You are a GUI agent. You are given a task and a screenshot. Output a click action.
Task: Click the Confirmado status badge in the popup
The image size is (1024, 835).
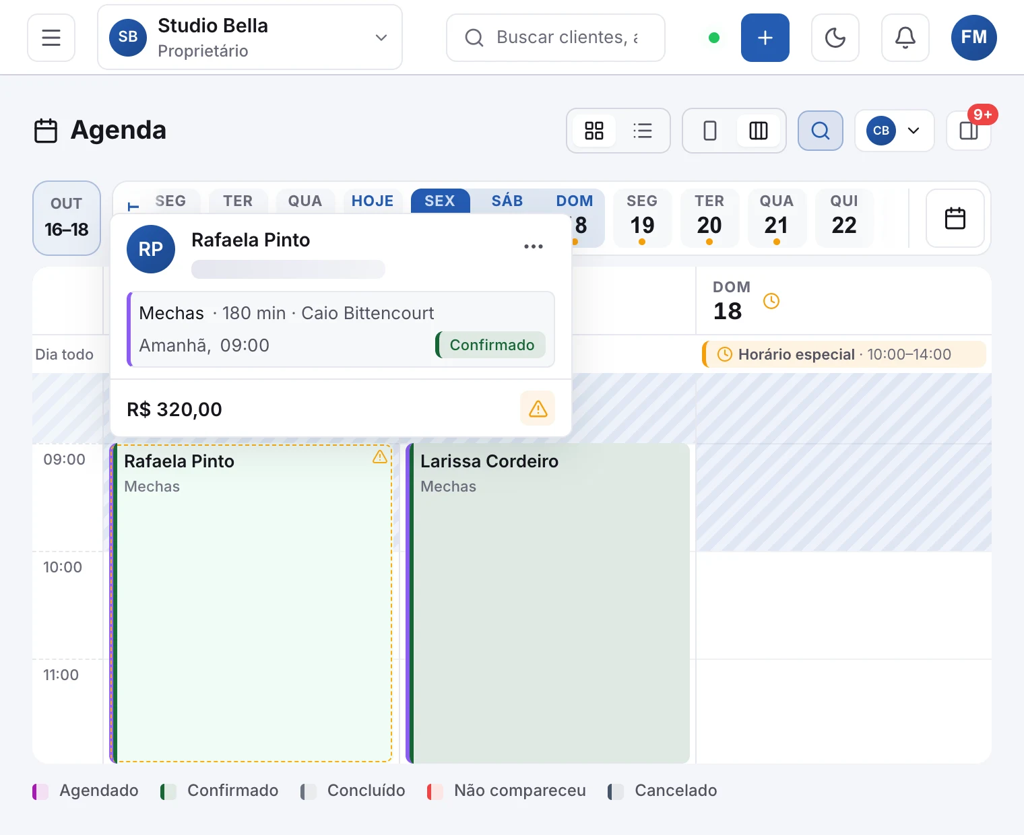(491, 345)
